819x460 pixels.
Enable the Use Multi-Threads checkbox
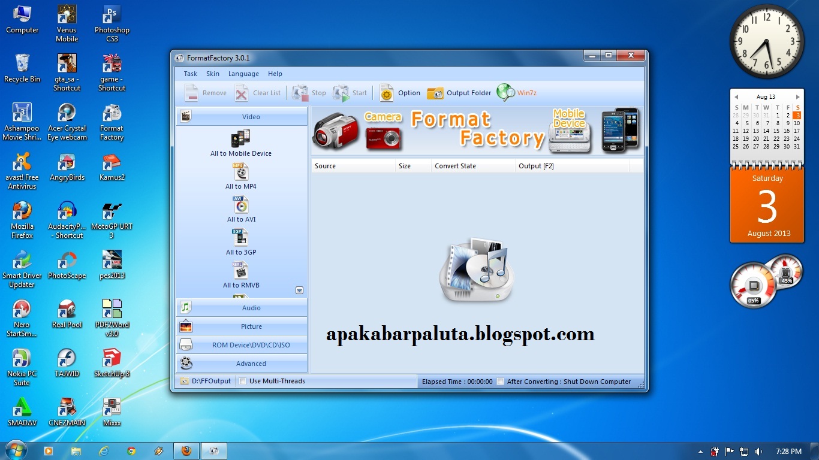point(243,381)
